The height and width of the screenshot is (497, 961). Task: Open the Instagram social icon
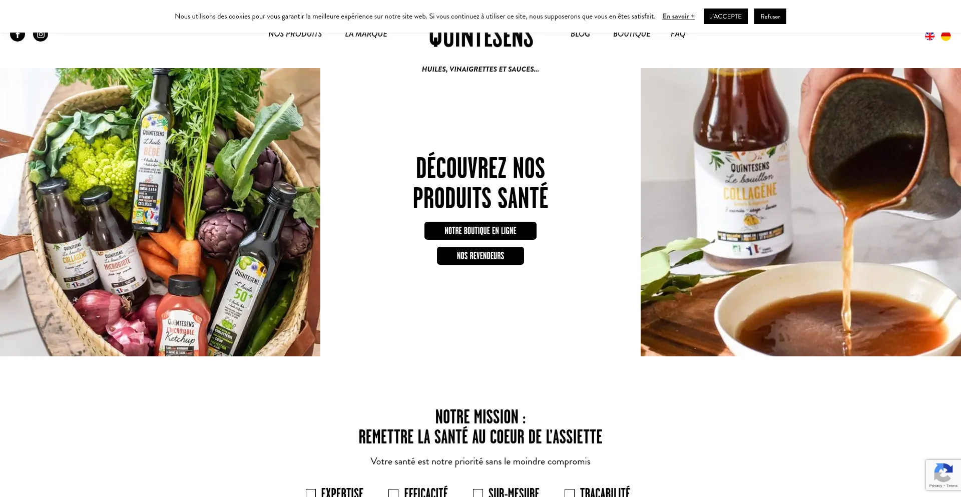(41, 35)
